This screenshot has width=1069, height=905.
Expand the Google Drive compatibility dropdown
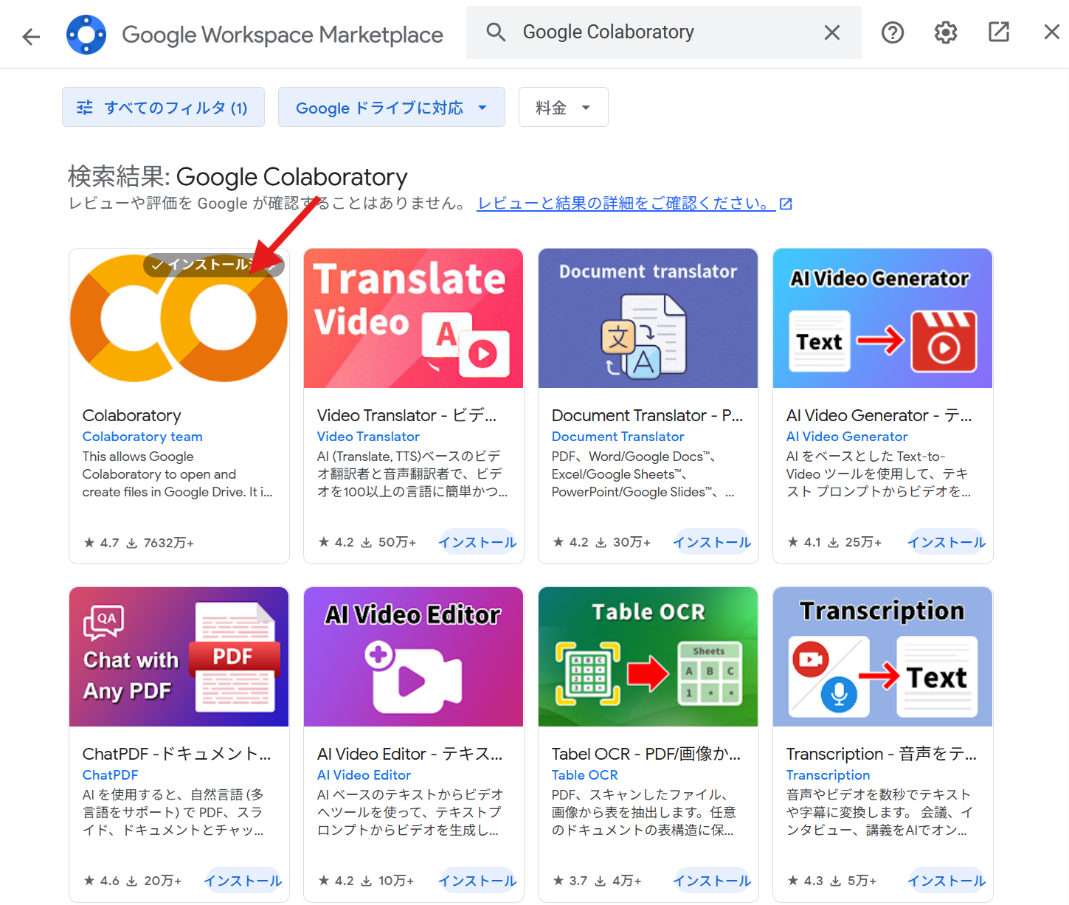pos(391,108)
